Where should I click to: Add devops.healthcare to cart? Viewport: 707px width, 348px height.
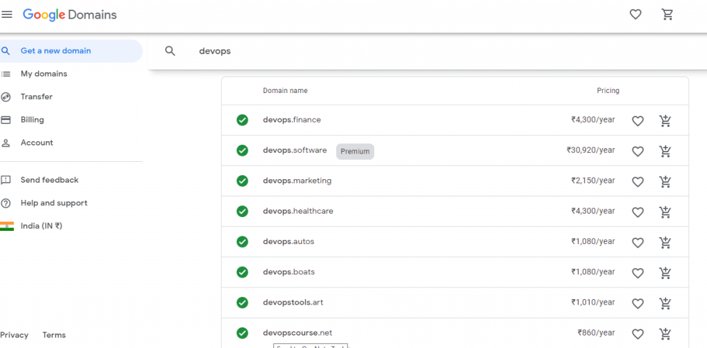click(x=665, y=212)
